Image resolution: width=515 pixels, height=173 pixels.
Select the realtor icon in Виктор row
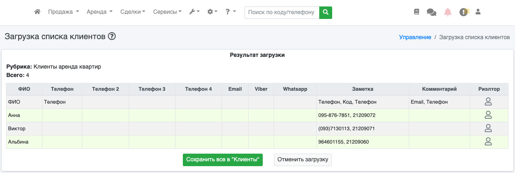point(488,129)
